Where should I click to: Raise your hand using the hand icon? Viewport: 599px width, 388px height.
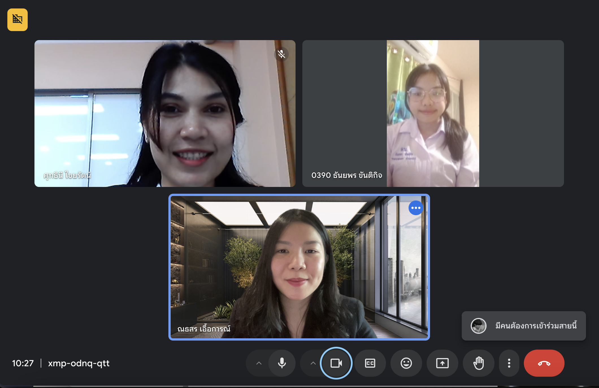click(478, 363)
